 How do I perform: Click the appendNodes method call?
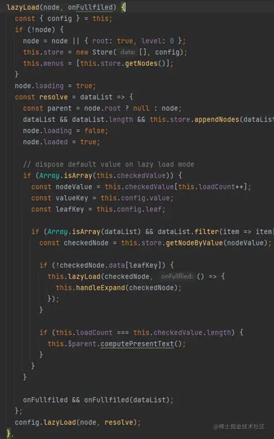(217, 120)
